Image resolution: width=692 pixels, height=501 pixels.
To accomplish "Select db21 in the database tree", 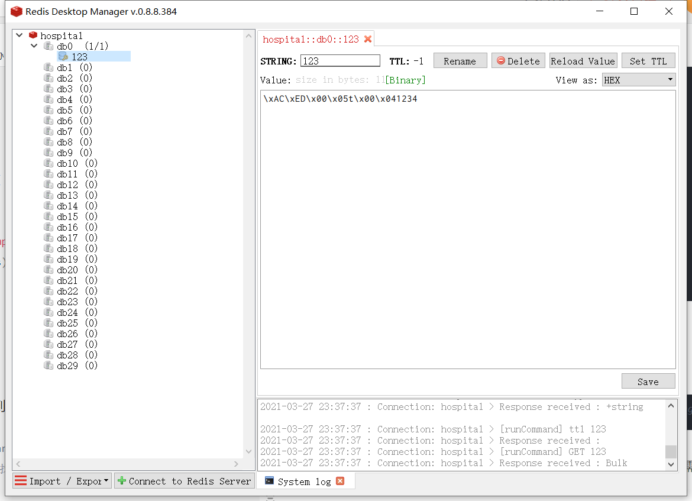I will pos(77,280).
